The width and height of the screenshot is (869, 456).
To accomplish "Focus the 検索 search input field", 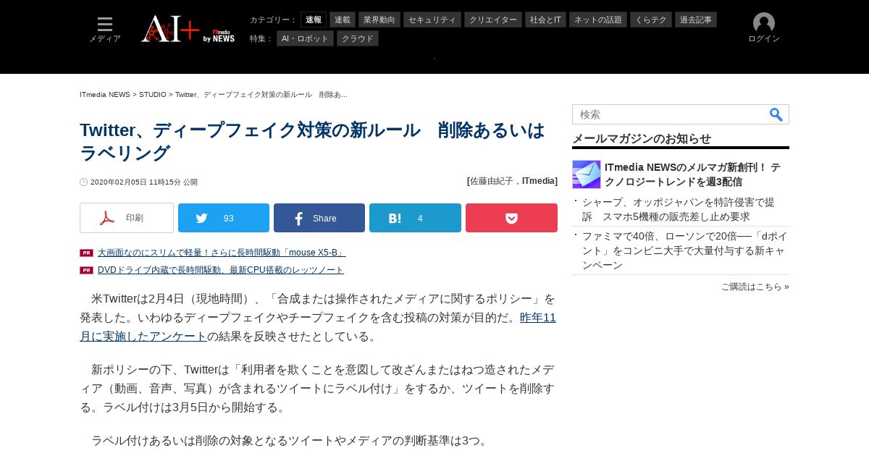I will click(x=670, y=114).
